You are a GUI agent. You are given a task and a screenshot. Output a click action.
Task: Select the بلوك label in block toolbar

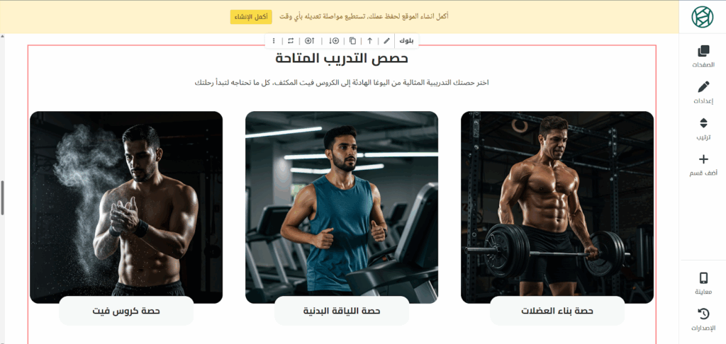pos(406,40)
